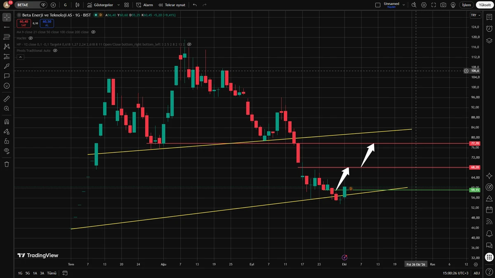The height and width of the screenshot is (278, 495).
Task: Open the text annotation tool
Action: (7, 76)
